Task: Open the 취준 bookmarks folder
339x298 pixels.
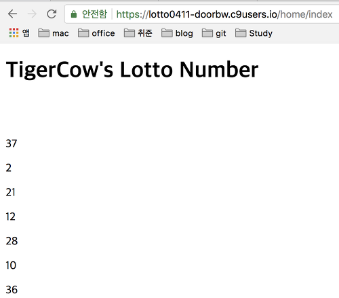Action: pos(138,33)
